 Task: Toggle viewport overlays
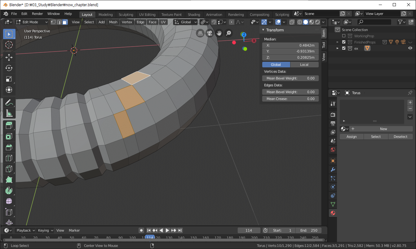278,22
